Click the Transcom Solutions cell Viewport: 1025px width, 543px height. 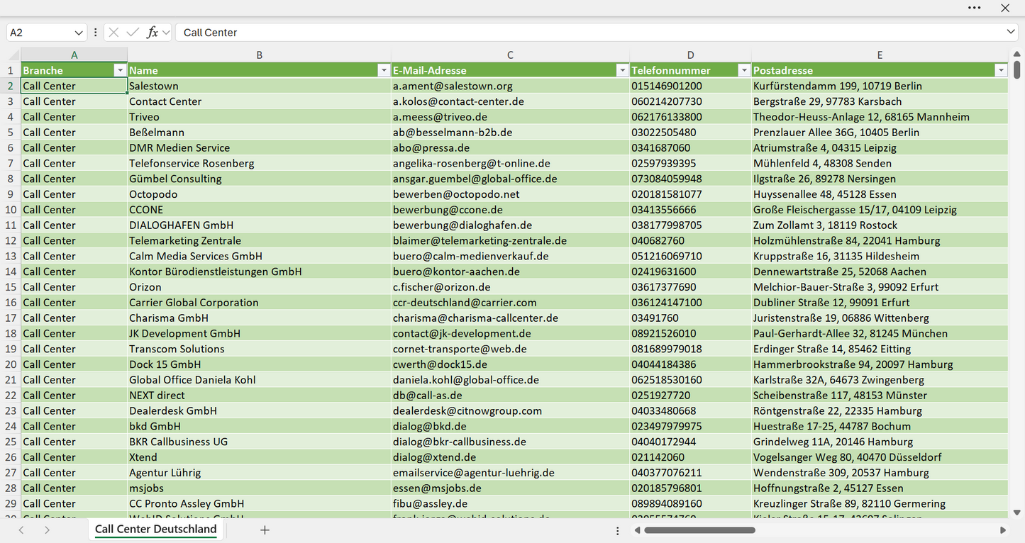(x=259, y=349)
